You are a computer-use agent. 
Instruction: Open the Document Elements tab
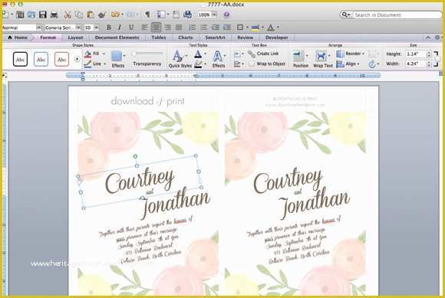click(117, 38)
